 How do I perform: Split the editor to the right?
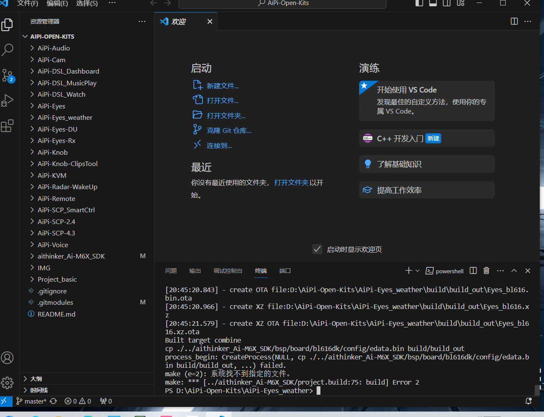(x=514, y=21)
